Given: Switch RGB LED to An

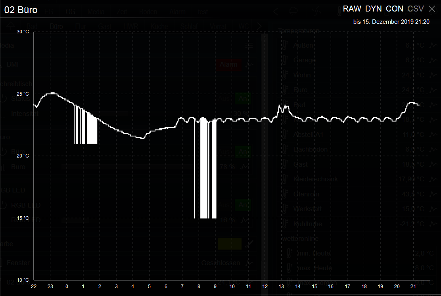Looking at the screenshot, I should pyautogui.click(x=243, y=205).
